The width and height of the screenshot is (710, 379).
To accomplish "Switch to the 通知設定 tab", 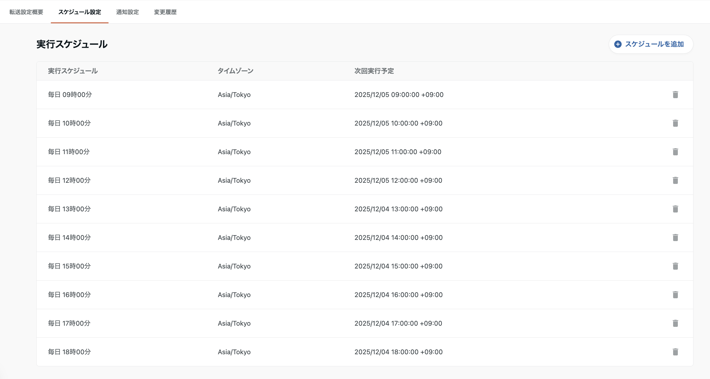I will [127, 12].
